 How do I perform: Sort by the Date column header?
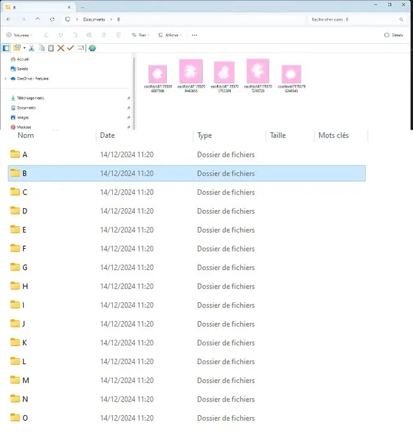pyautogui.click(x=108, y=135)
